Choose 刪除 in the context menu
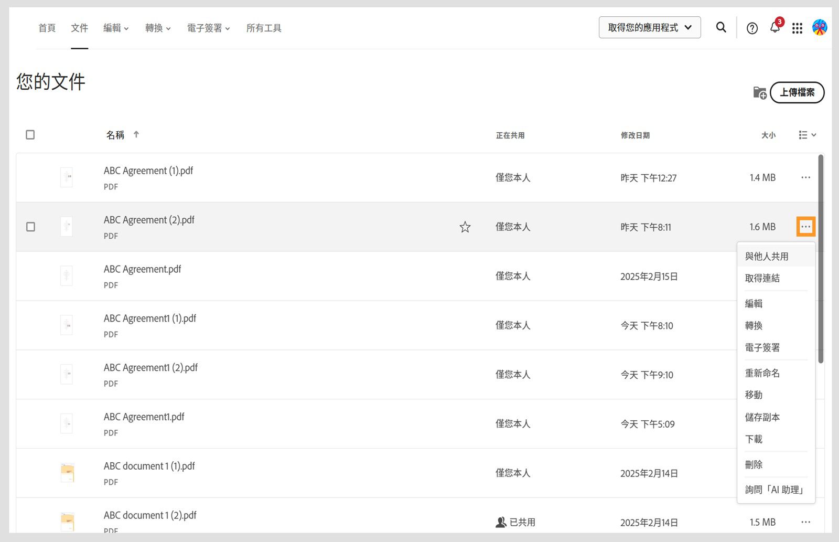Screen dimensions: 839x542 [754, 464]
